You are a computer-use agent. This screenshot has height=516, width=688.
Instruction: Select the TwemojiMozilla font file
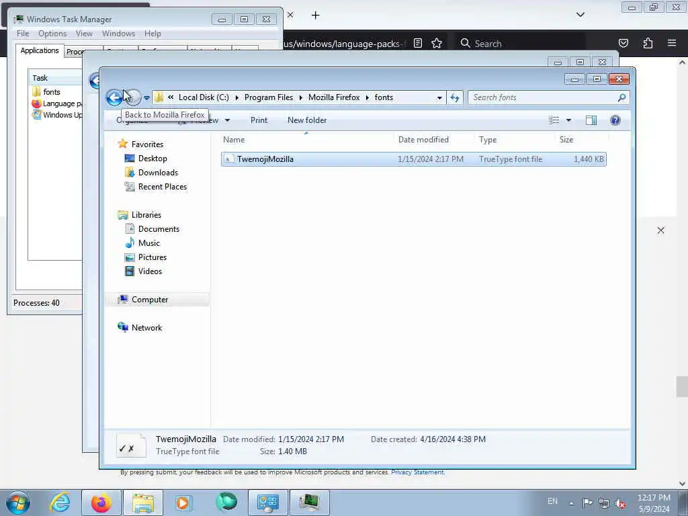click(413, 159)
